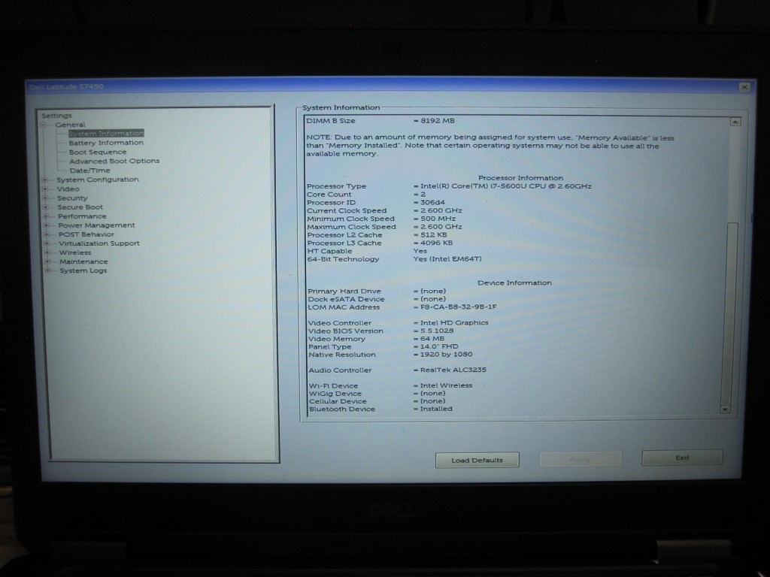Expand the Maintenance node
770x577 pixels.
coord(47,261)
